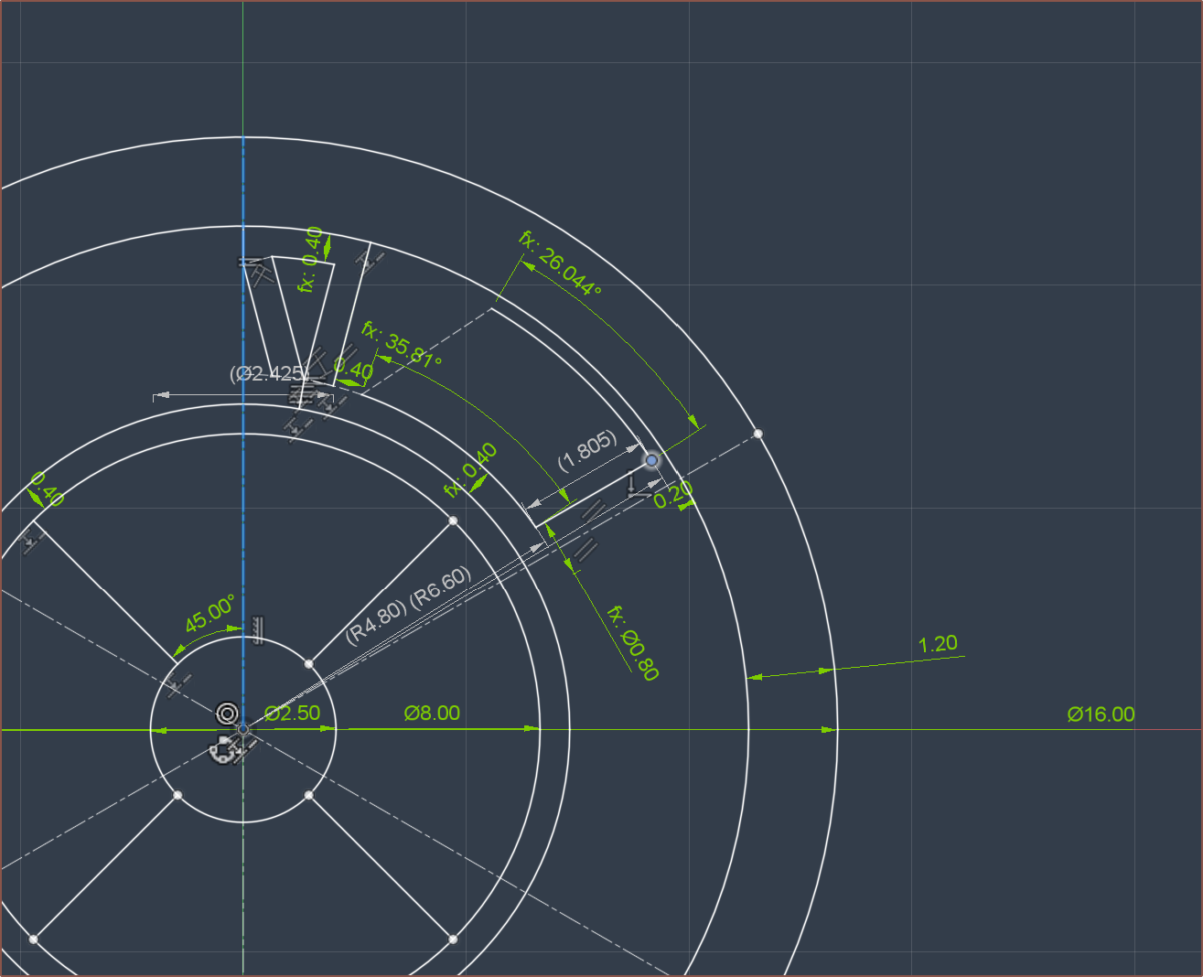The width and height of the screenshot is (1203, 977).
Task: Select the fx: Ø0.80 dimension
Action: tap(633, 643)
